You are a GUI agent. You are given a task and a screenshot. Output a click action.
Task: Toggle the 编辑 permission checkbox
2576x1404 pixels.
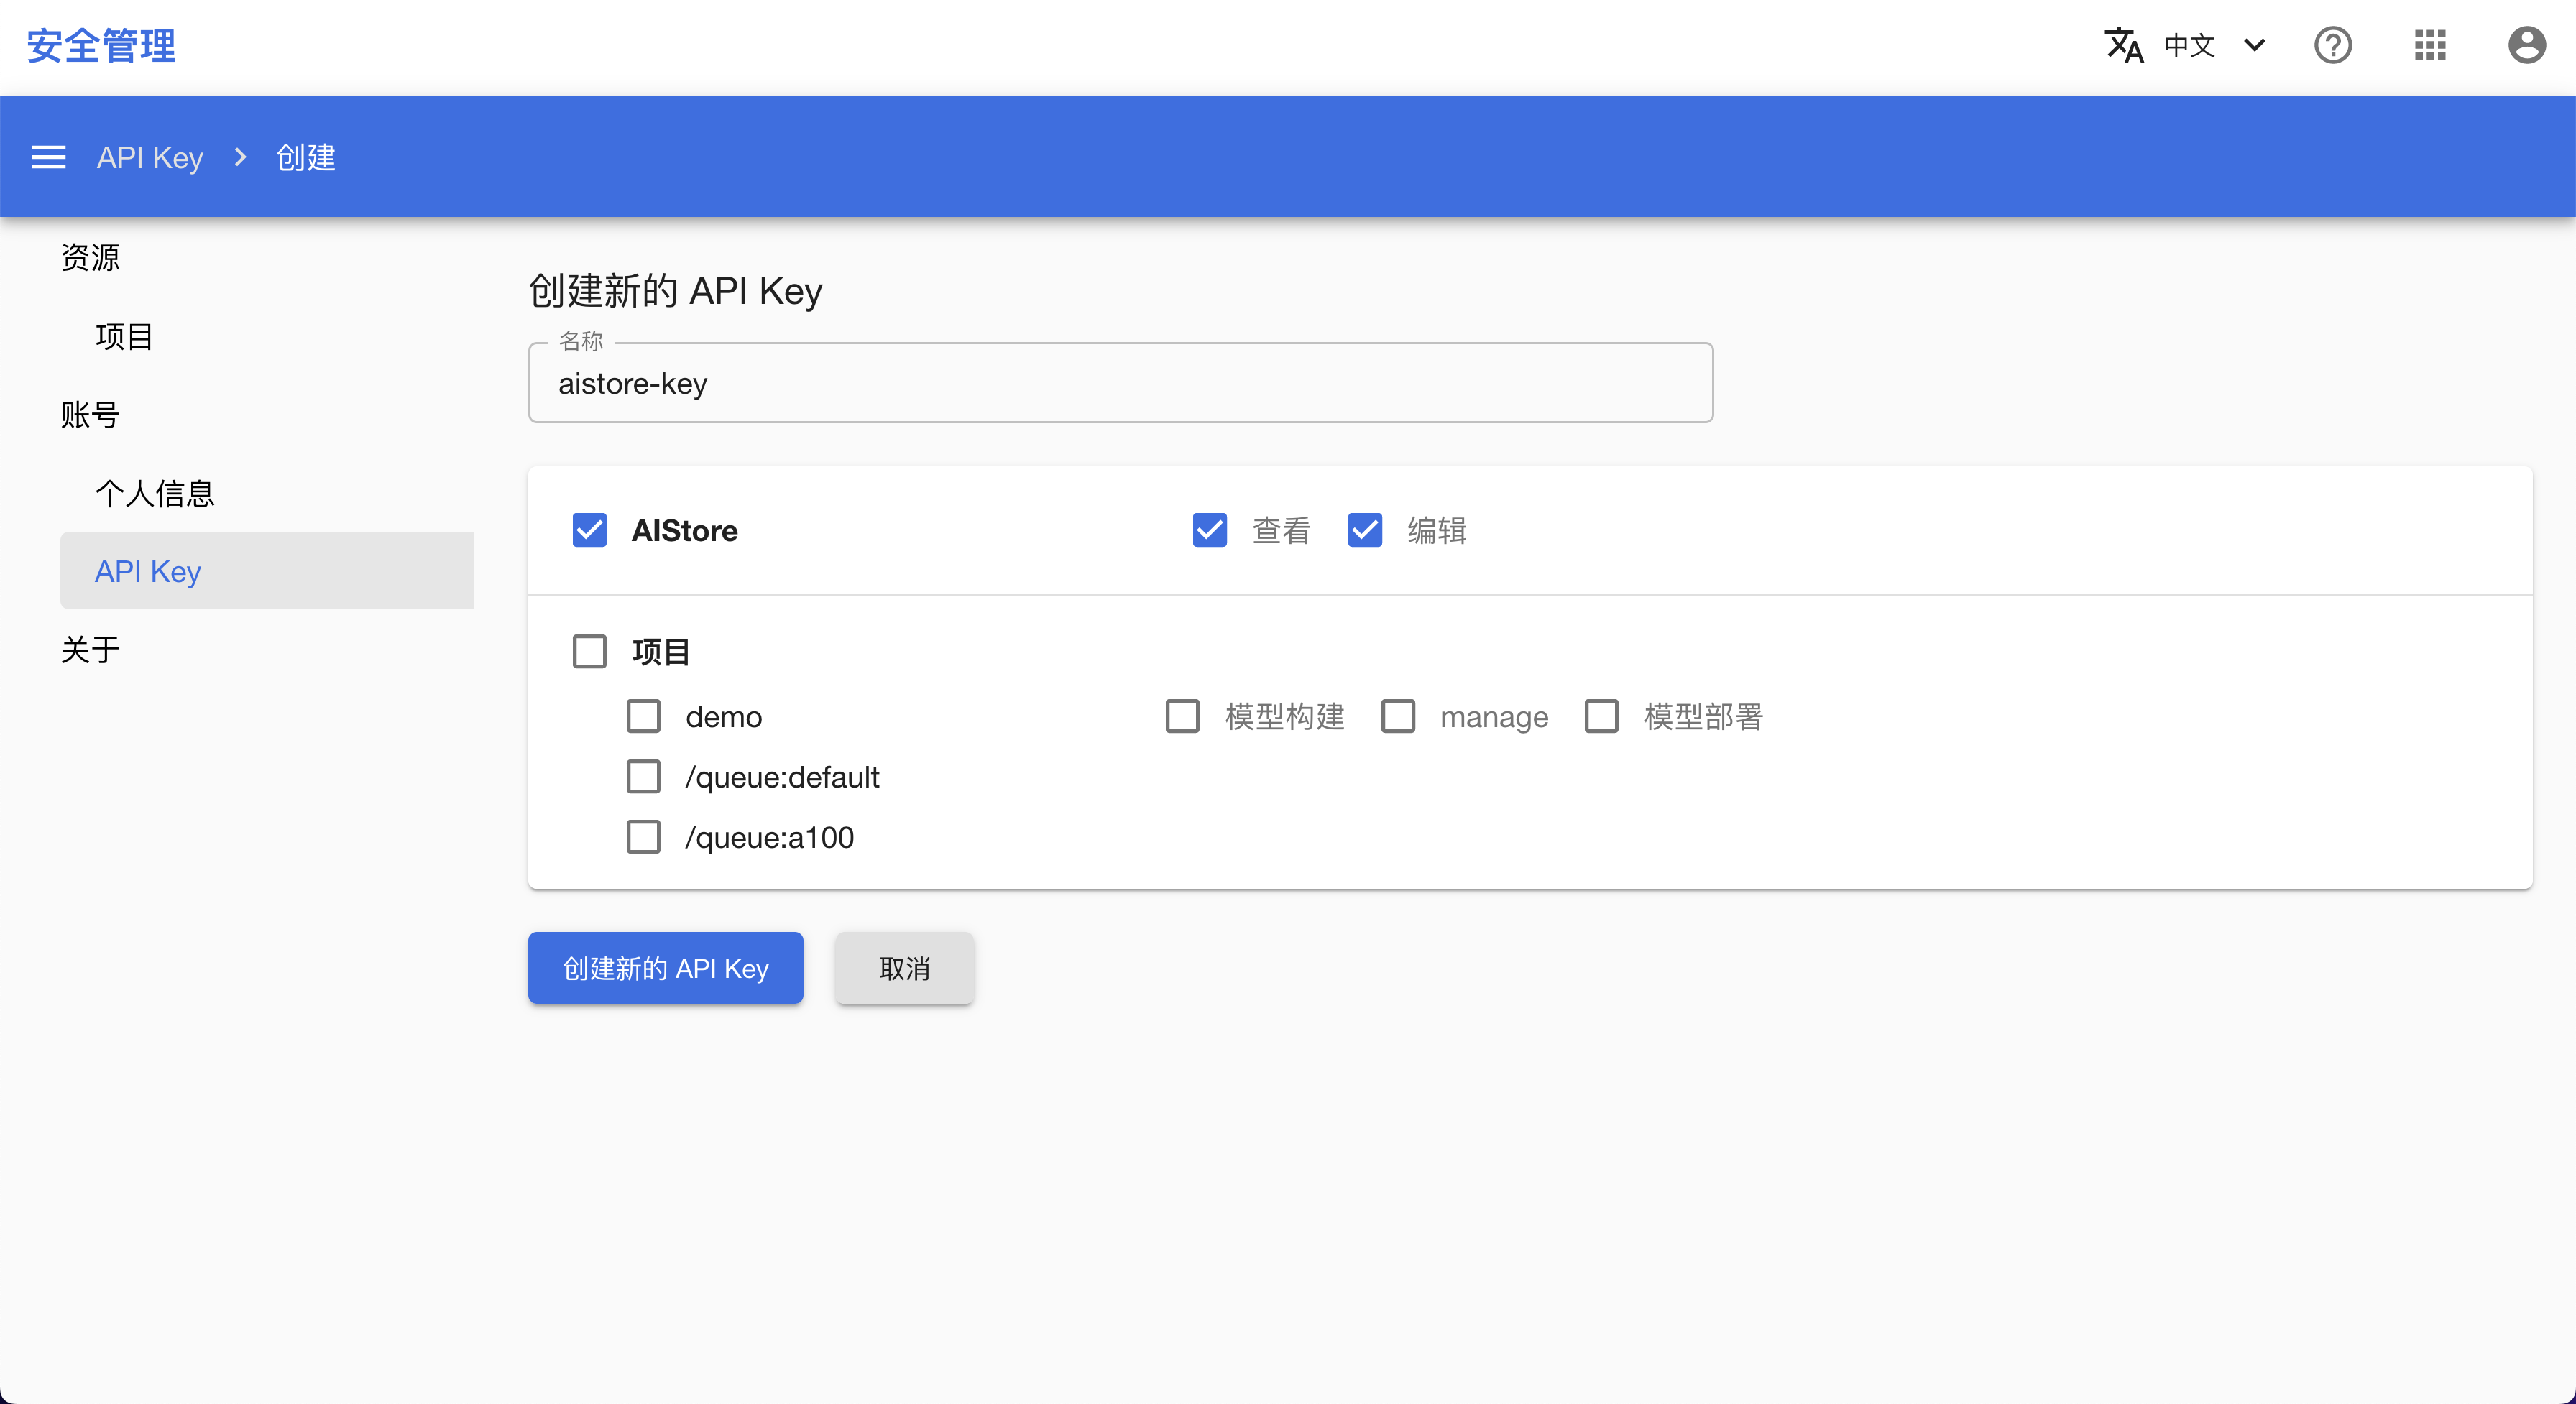click(x=1365, y=530)
